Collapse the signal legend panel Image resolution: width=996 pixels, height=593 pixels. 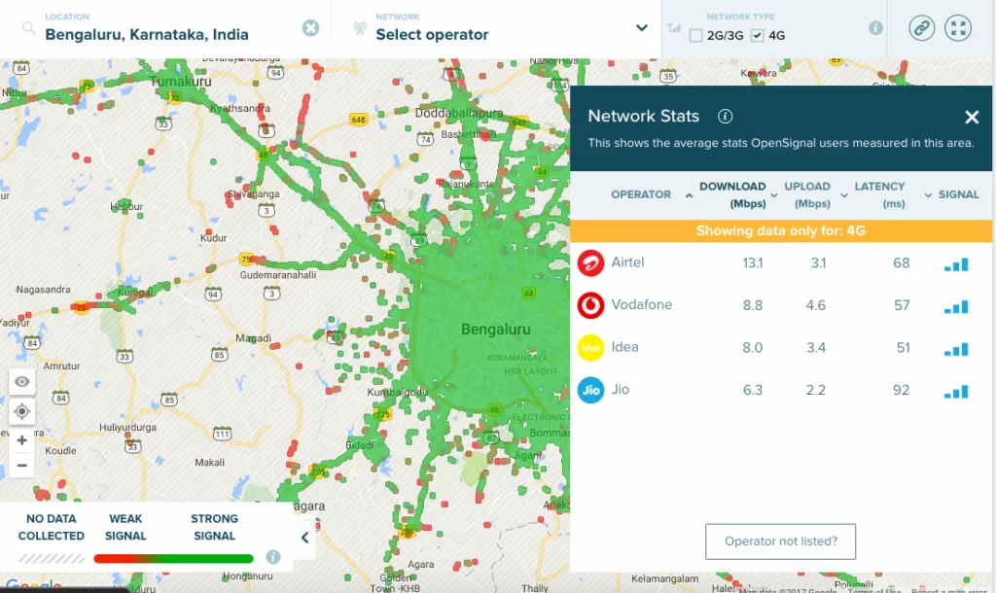click(304, 538)
